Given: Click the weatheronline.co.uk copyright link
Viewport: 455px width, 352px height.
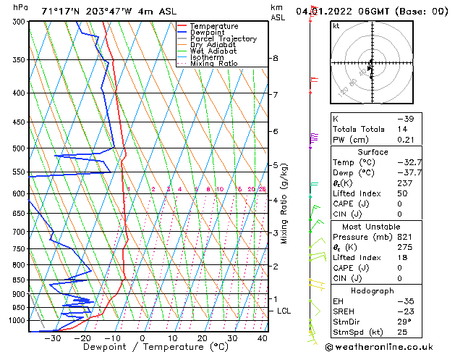Looking at the screenshot, I should [x=379, y=347].
